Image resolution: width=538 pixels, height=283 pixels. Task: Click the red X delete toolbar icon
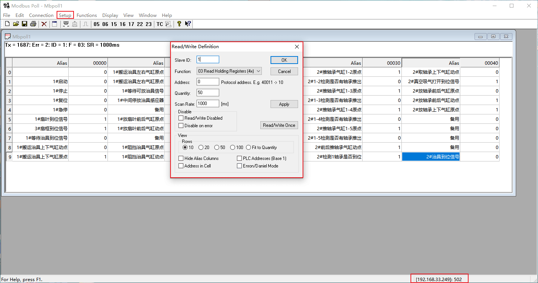pyautogui.click(x=44, y=24)
